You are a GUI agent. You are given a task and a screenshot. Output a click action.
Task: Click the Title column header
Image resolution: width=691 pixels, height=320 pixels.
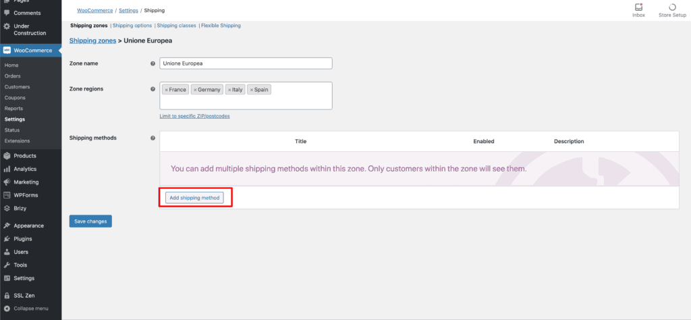click(300, 142)
